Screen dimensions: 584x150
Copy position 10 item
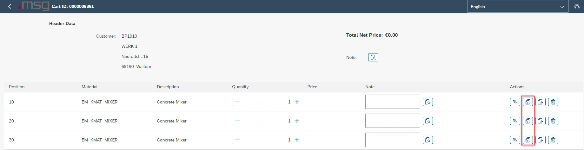pyautogui.click(x=528, y=102)
